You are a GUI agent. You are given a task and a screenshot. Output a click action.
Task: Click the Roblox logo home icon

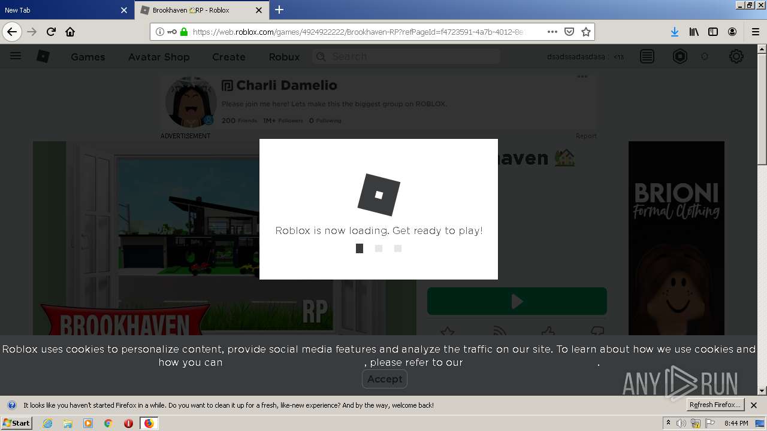coord(43,56)
